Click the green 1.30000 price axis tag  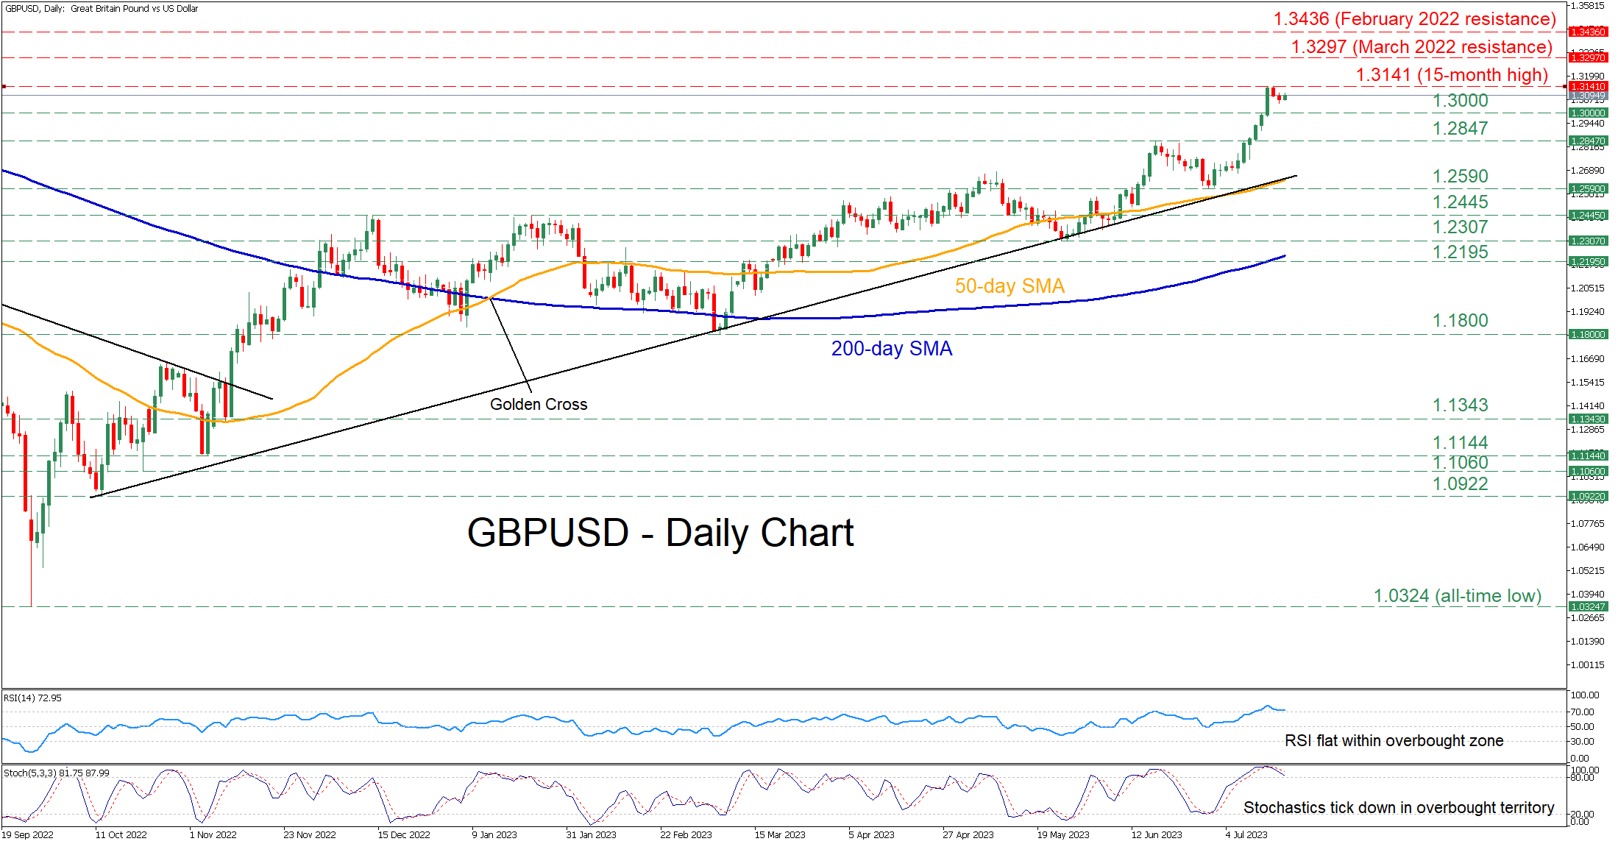[1587, 113]
